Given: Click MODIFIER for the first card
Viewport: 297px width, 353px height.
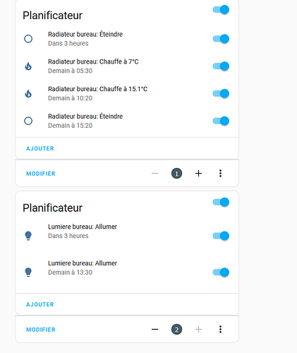Looking at the screenshot, I should click(x=41, y=174).
